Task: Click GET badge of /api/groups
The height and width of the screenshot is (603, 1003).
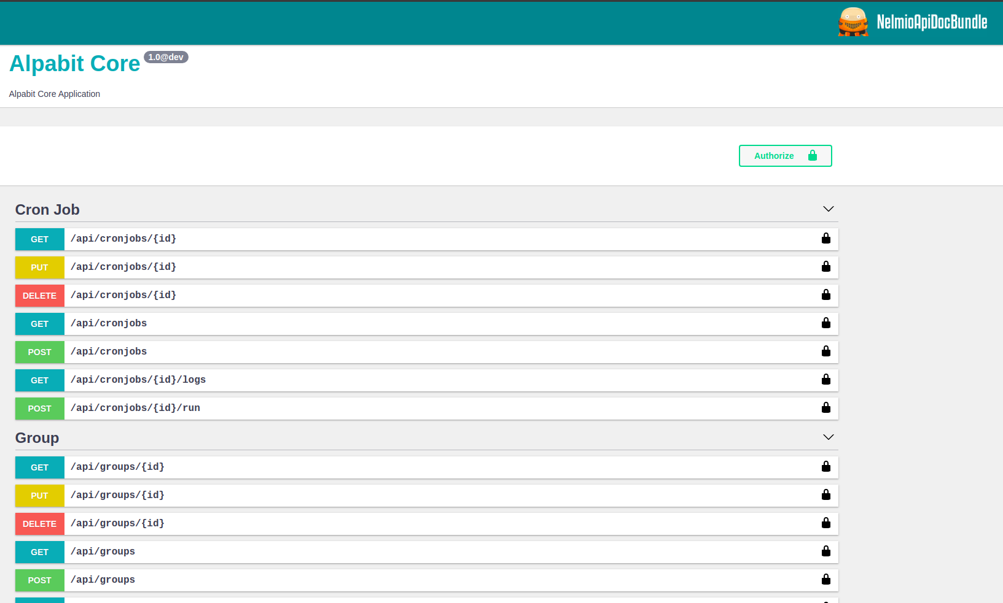Action: (x=40, y=552)
